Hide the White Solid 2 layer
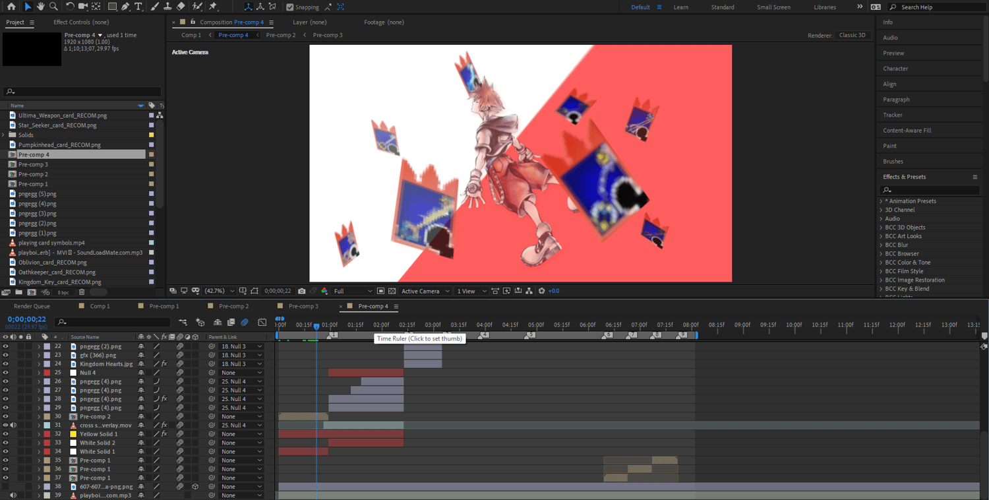Screen dimensions: 989x500 point(5,443)
